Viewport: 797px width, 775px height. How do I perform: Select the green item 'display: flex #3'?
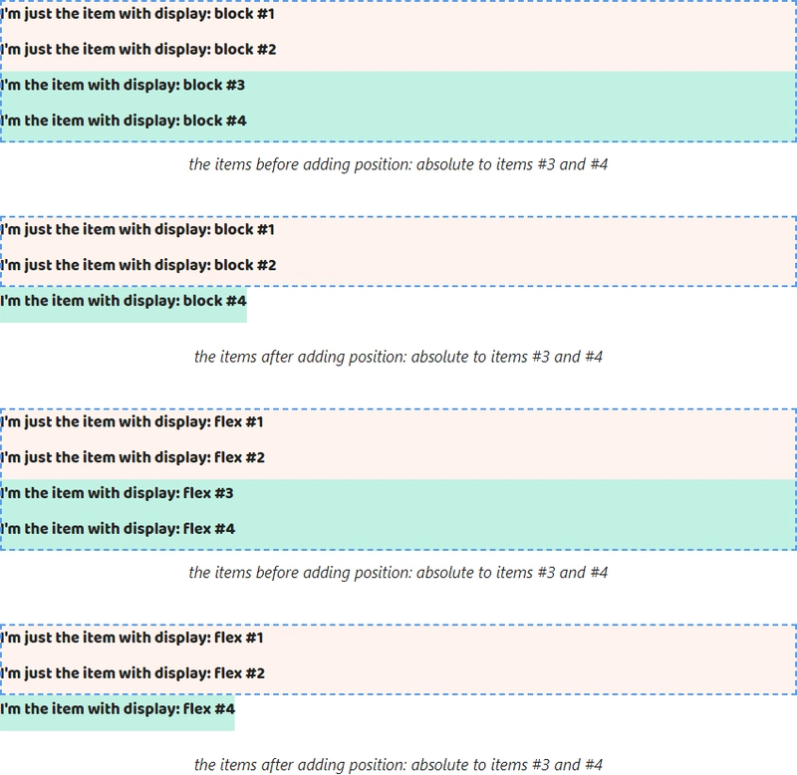tap(398, 497)
